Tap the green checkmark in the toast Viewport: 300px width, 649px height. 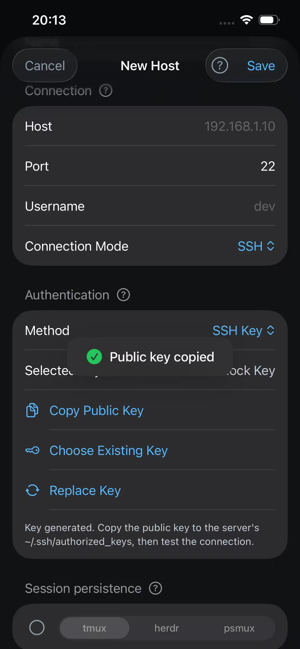94,357
